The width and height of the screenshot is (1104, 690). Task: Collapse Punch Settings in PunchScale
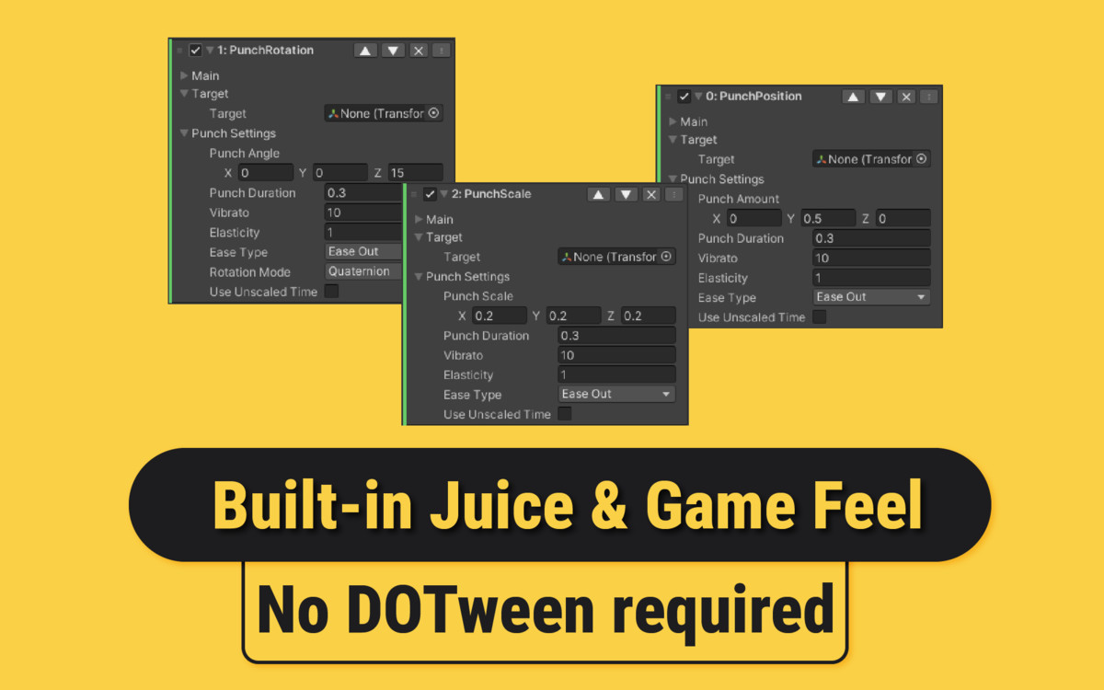coord(419,277)
